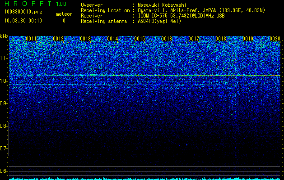Select the file name 1003300010.png
The width and height of the screenshot is (284, 180).
(x=23, y=12)
